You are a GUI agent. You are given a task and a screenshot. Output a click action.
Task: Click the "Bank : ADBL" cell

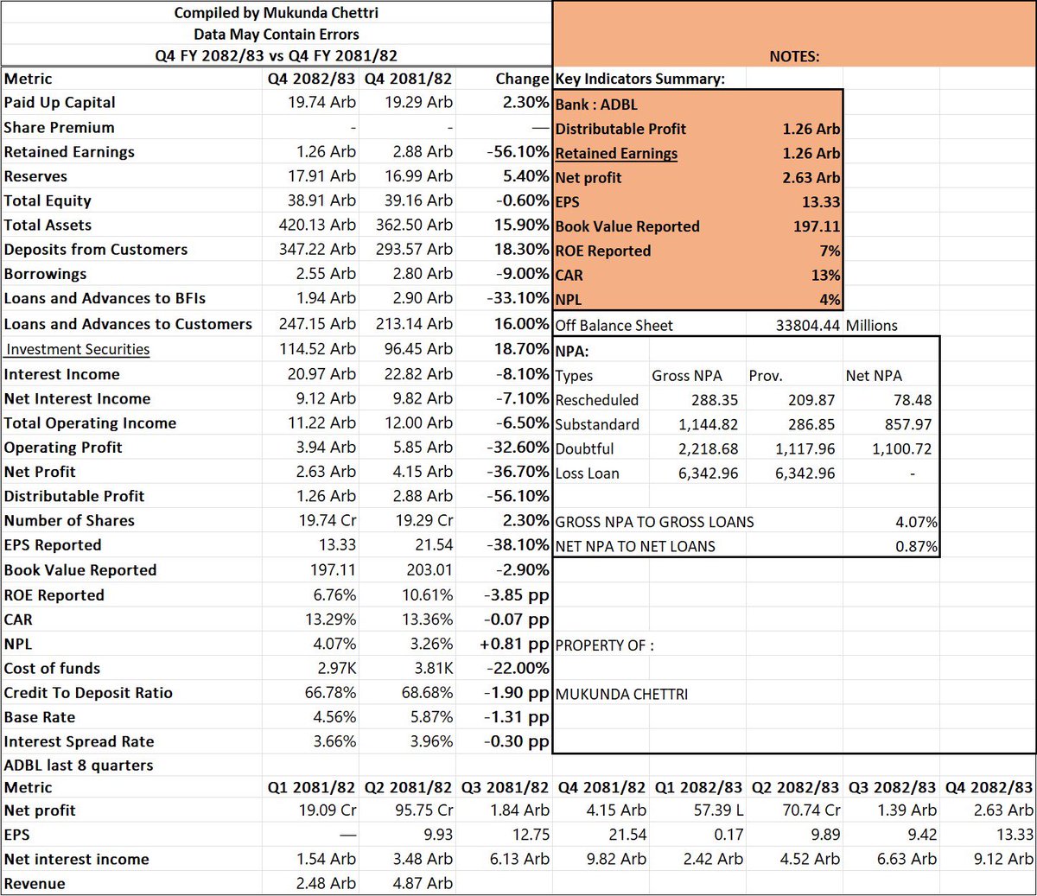596,105
